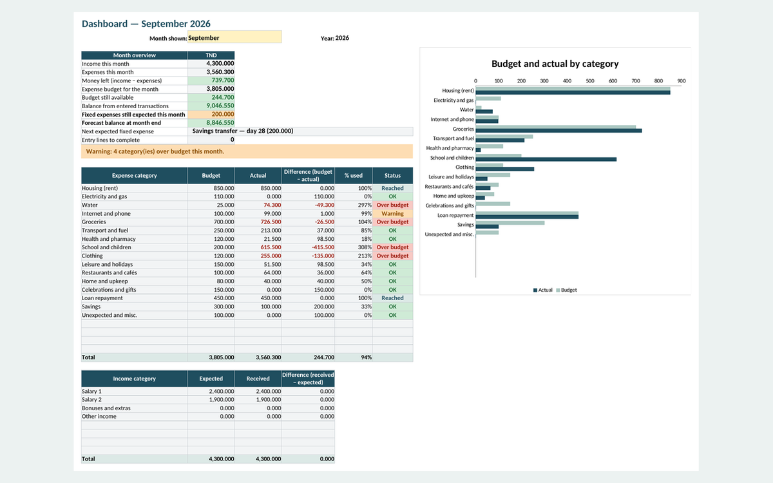Click Internet and phone Warning status cell
Screen dimensions: 773x483
tap(392, 213)
